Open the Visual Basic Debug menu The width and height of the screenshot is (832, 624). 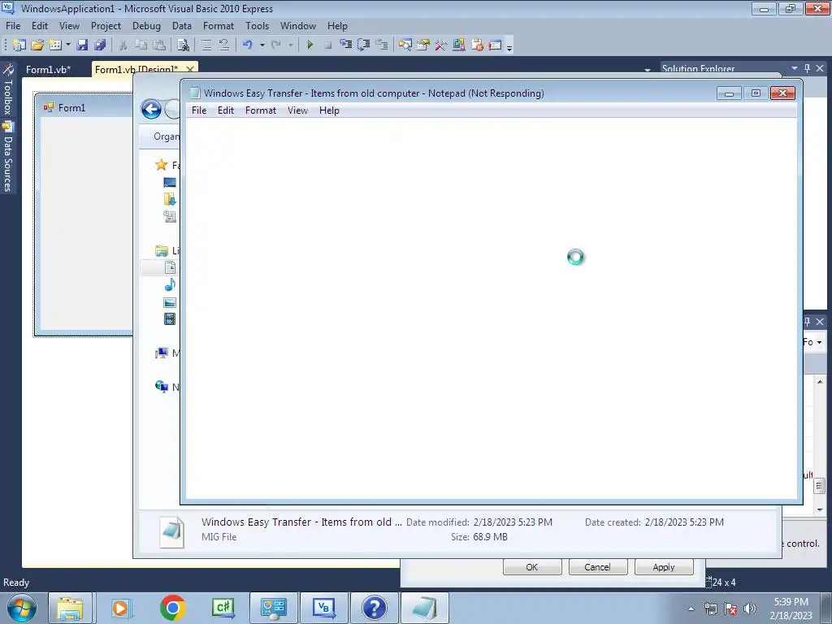pos(146,26)
